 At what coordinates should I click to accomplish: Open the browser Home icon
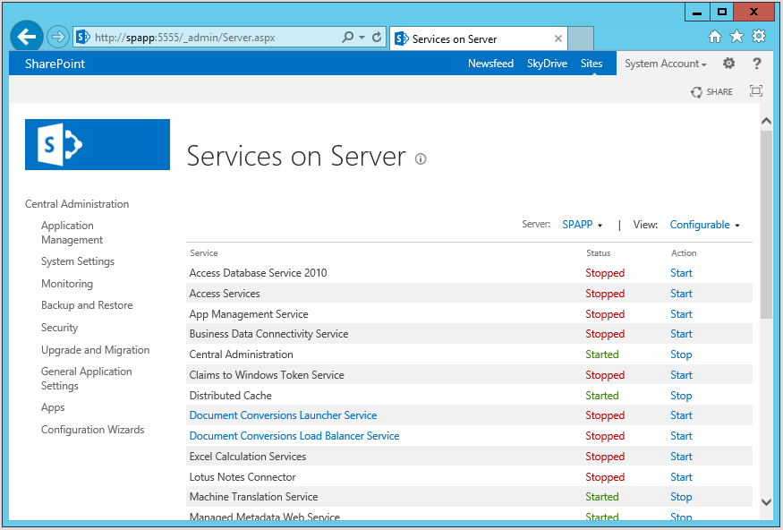715,37
